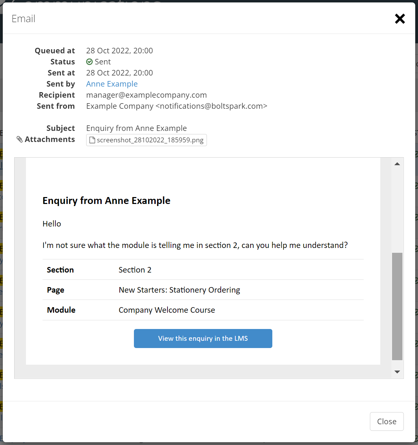The image size is (418, 445).
Task: Click the paperclip Attachments icon
Action: click(20, 139)
